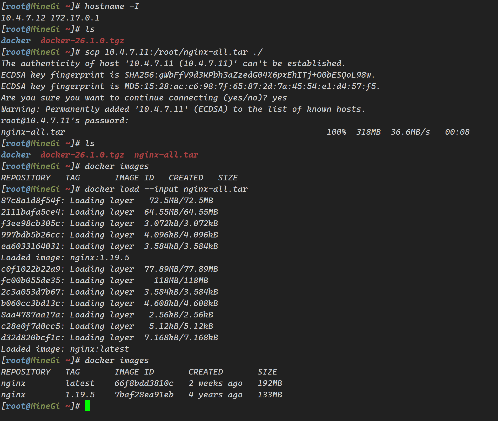Click the '172.17.0.1' docker bridge IP
Screen dimensions: 498x421
[x=75, y=18]
